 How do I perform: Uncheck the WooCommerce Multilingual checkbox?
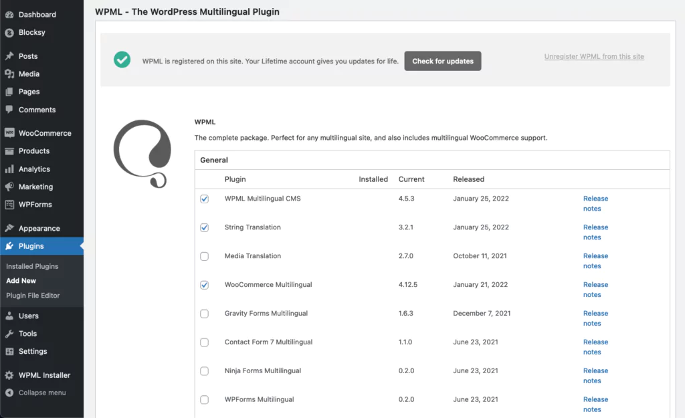point(204,285)
